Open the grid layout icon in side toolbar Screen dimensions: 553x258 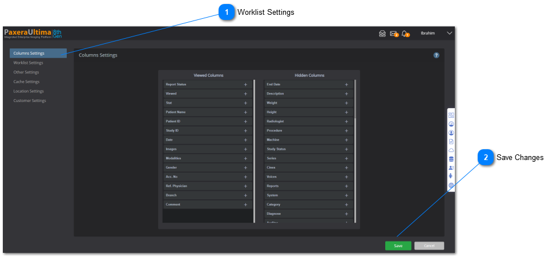pyautogui.click(x=451, y=115)
